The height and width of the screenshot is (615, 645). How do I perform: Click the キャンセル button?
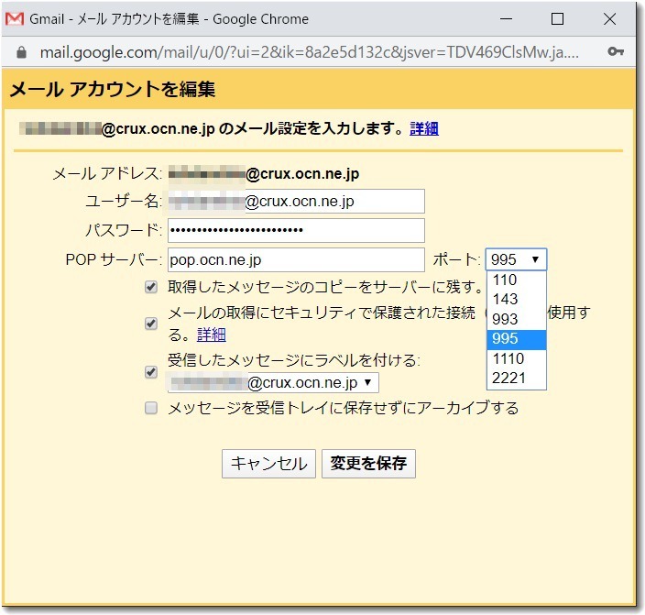268,464
